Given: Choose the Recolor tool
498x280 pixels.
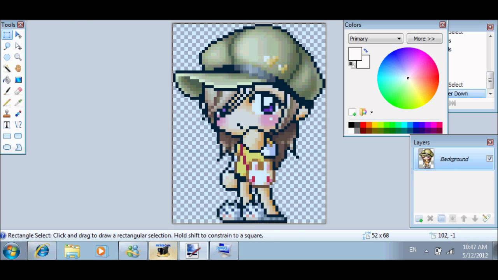Looking at the screenshot, I should pos(18,114).
